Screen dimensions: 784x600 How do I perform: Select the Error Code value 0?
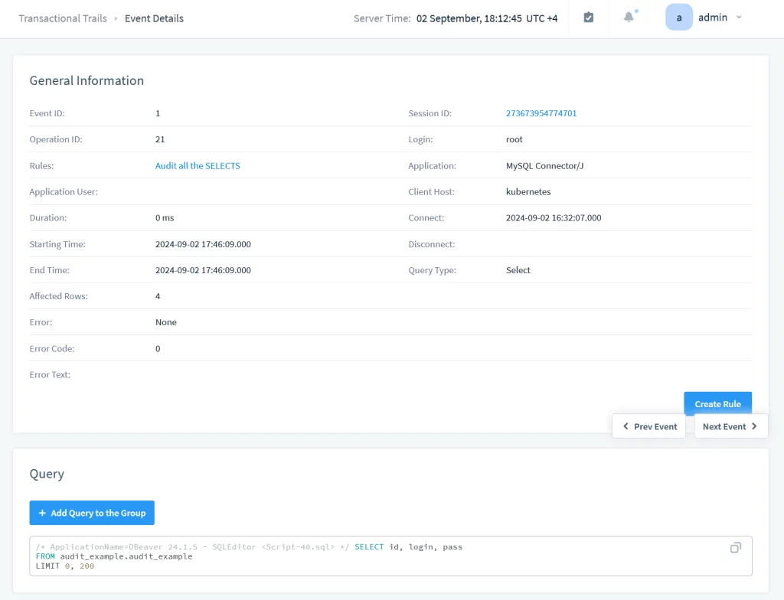pos(158,349)
